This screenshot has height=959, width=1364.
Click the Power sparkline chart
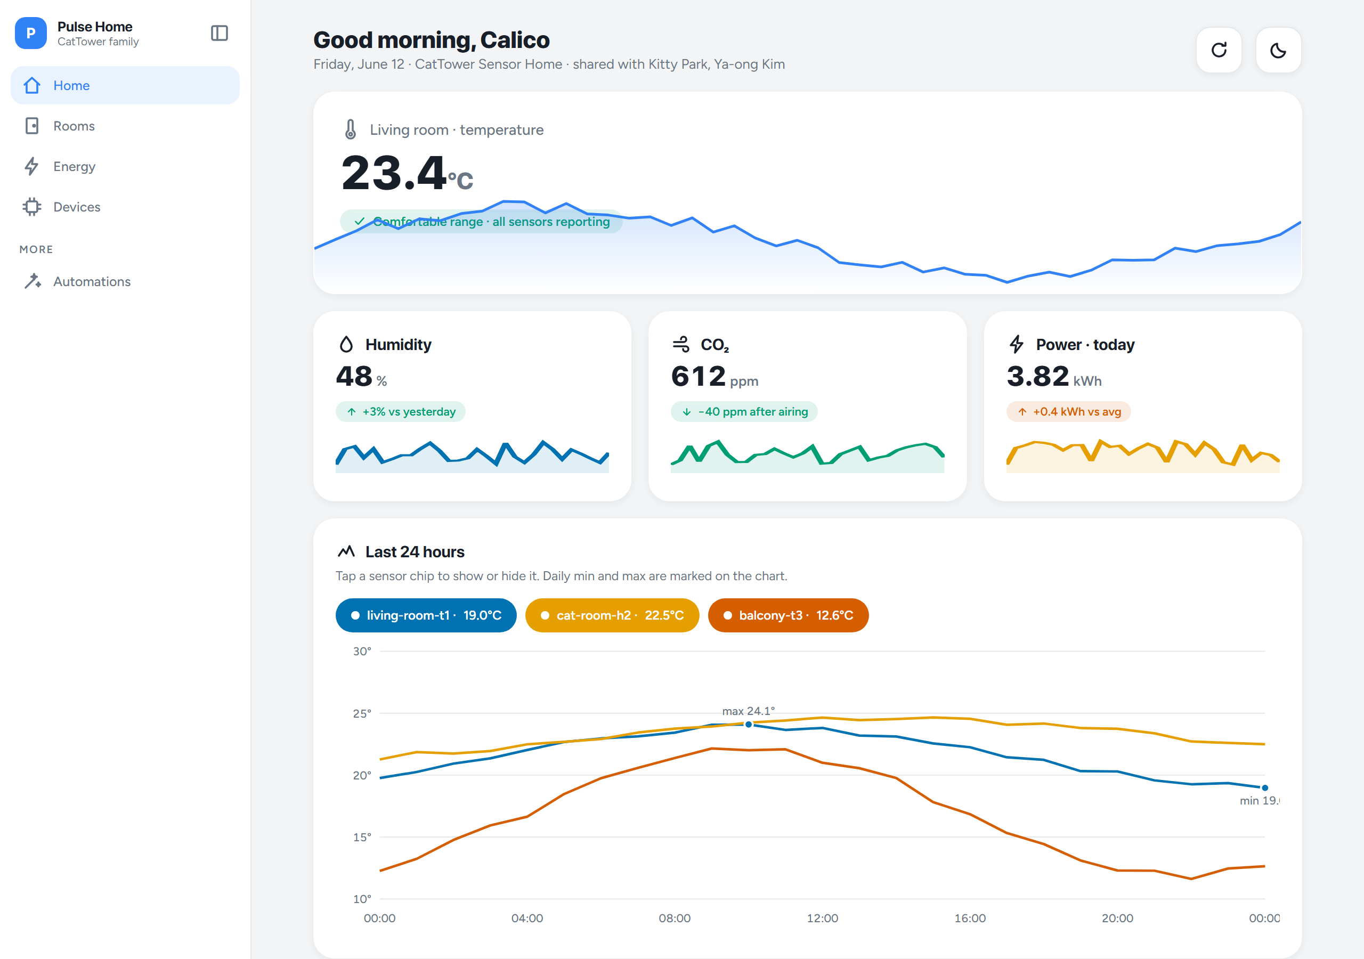1142,456
